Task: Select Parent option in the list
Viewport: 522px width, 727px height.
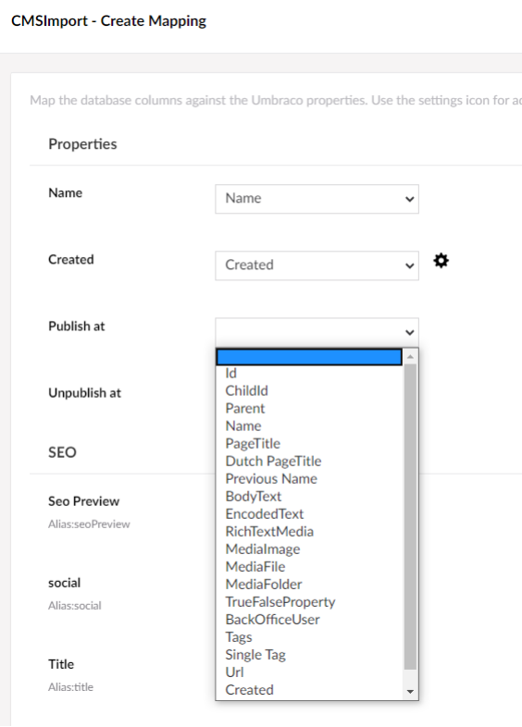Action: [309, 409]
